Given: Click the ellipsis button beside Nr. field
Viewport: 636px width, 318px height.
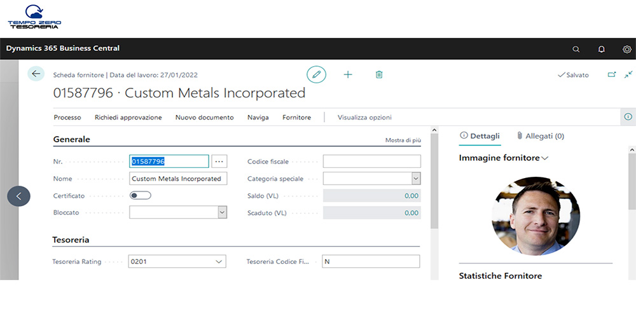Looking at the screenshot, I should point(219,162).
